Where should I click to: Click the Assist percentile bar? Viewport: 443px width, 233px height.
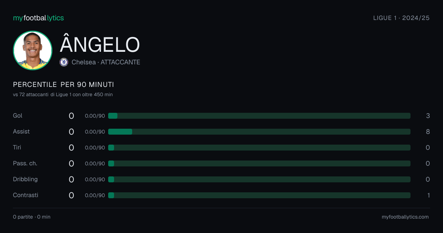(x=259, y=132)
